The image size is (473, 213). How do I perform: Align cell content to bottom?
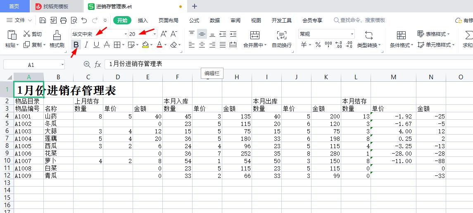[x=212, y=34]
